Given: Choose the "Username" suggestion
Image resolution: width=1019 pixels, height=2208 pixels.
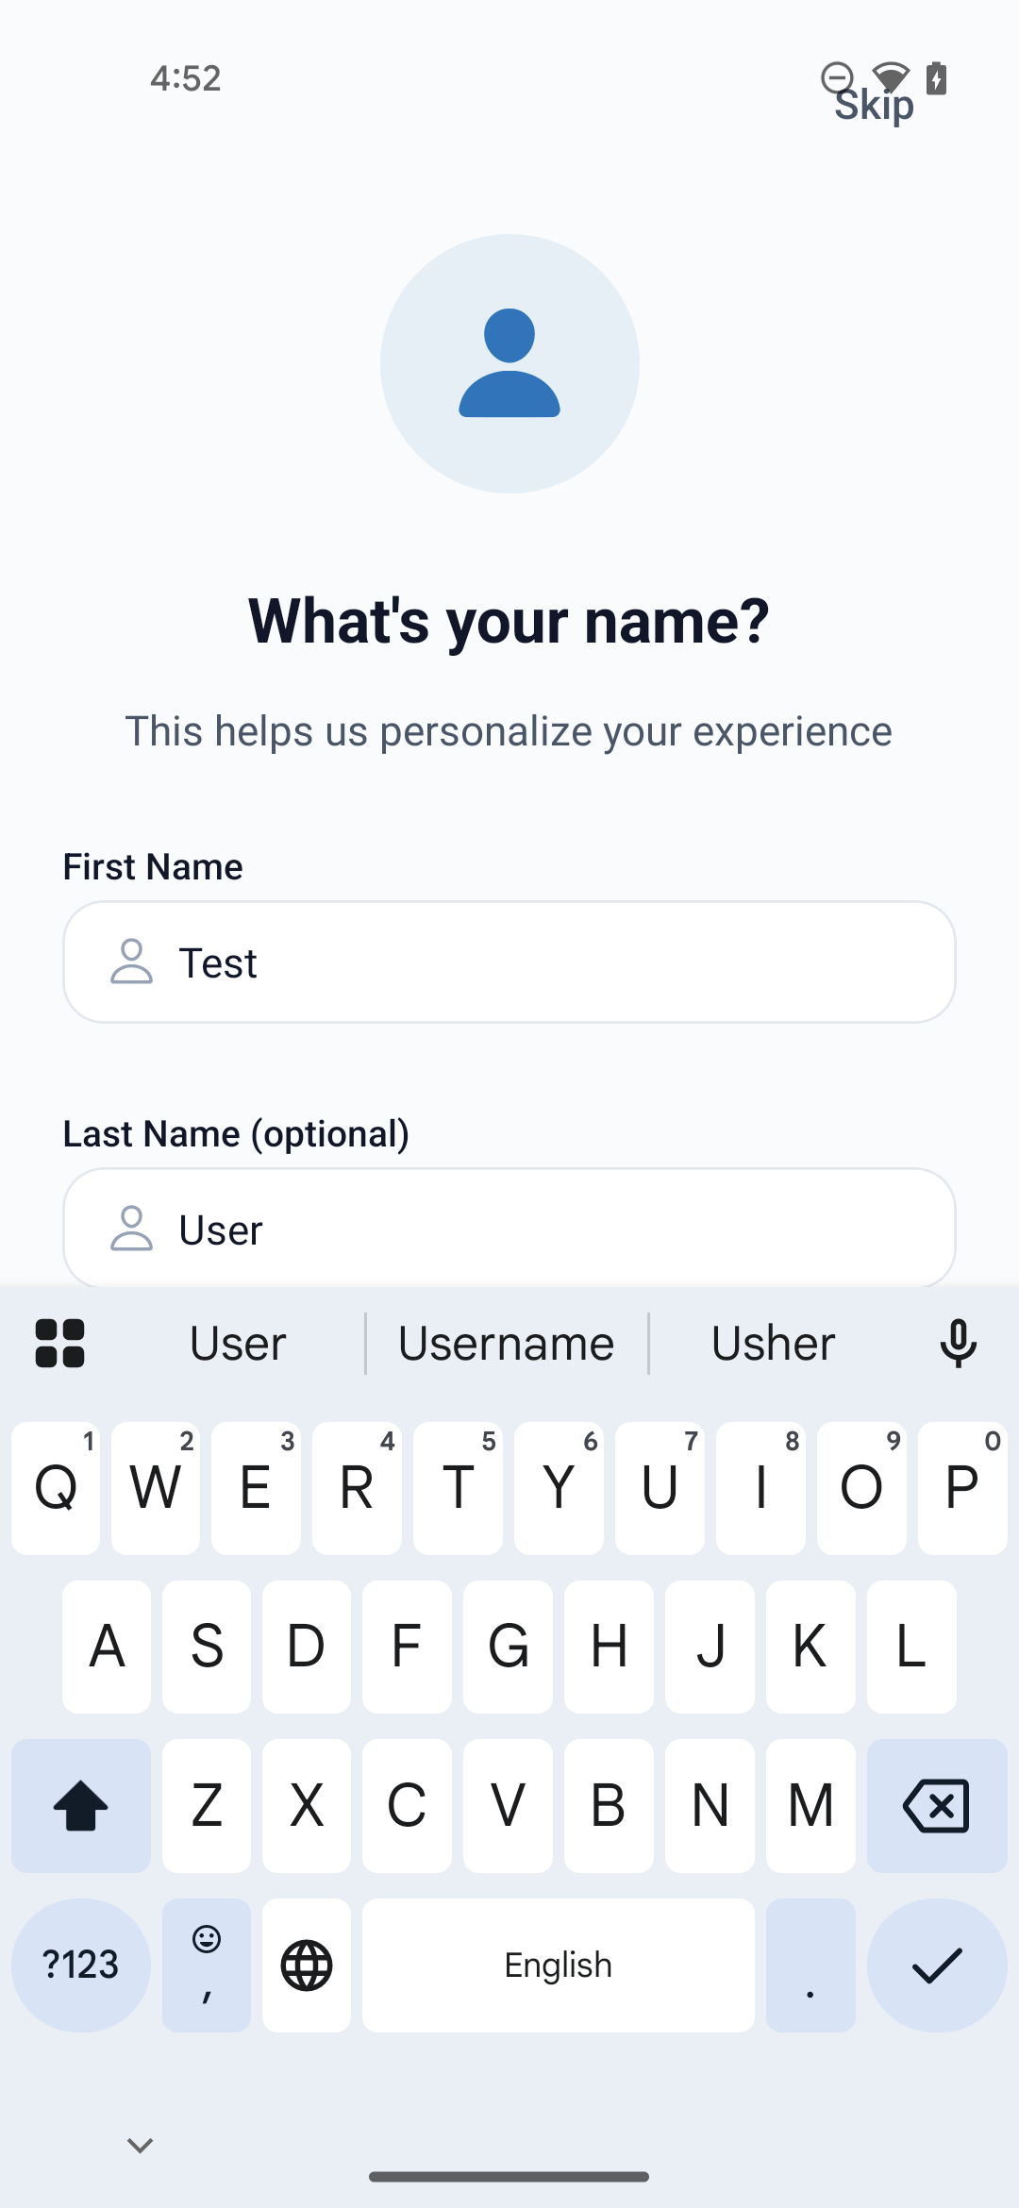Looking at the screenshot, I should click(507, 1343).
